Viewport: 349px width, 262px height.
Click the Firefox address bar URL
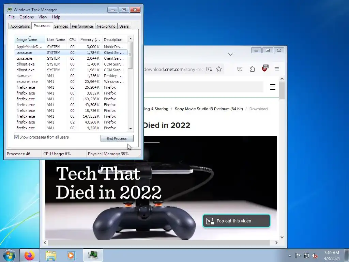click(173, 69)
